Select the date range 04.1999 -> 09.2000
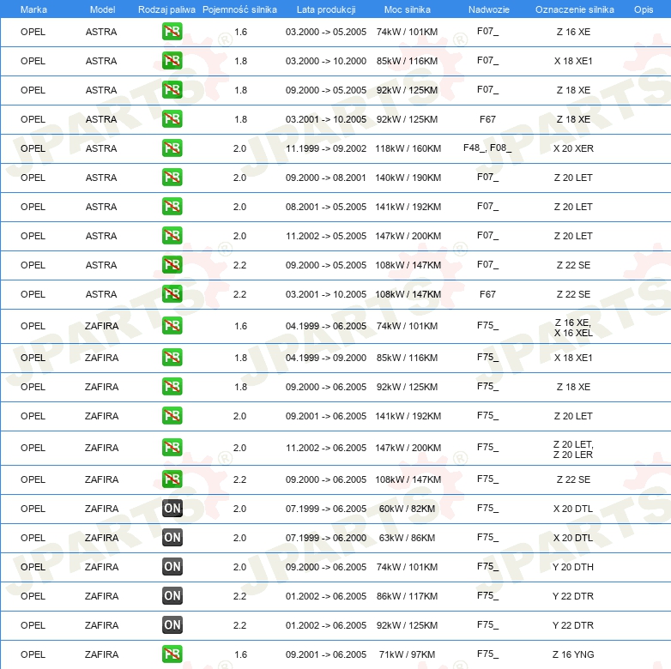This screenshot has width=671, height=669. tap(326, 358)
